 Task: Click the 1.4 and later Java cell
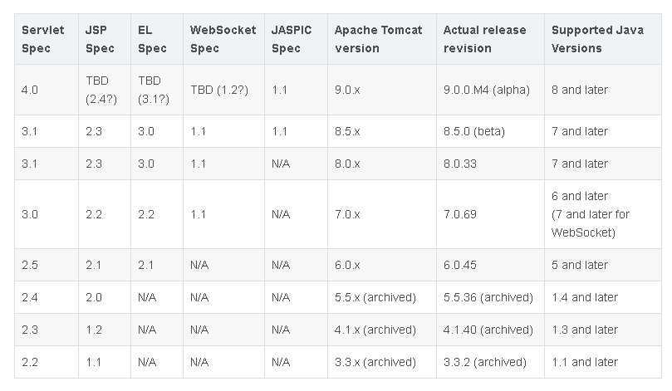pyautogui.click(x=603, y=298)
